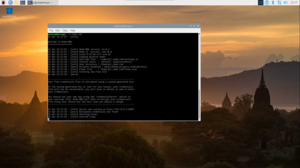300x168 pixels.
Task: Open the Raspberry Pi applications menu
Action: coord(3,2)
